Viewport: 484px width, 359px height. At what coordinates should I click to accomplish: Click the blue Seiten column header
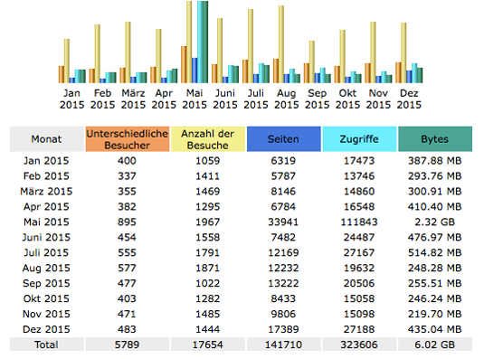click(x=283, y=139)
